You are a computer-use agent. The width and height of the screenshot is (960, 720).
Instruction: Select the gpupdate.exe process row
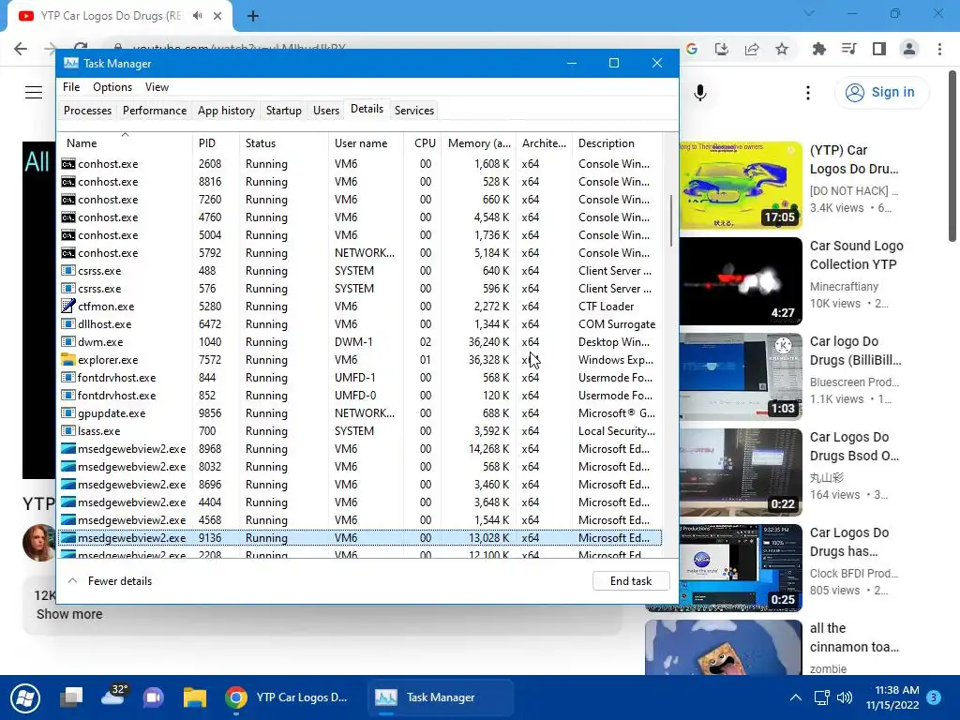360,413
